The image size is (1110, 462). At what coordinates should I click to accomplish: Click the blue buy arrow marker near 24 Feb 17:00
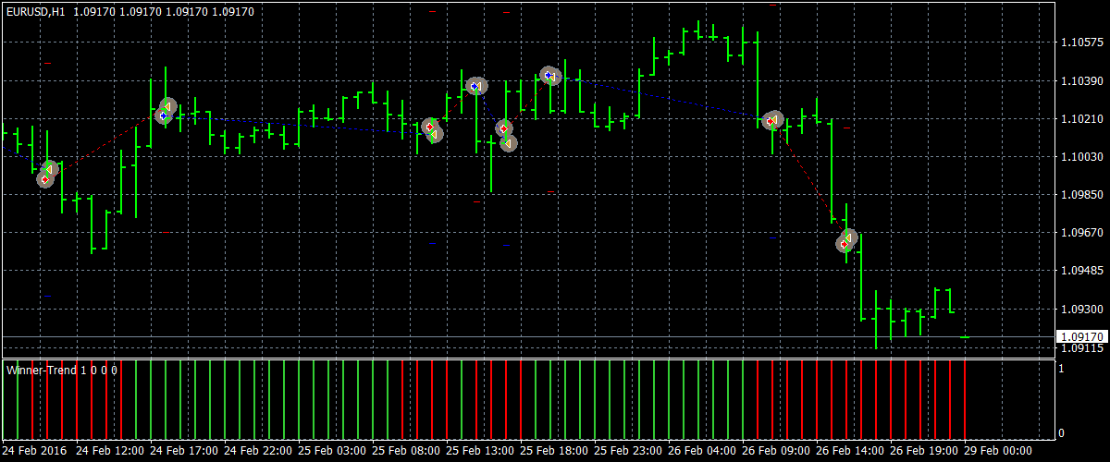(x=163, y=115)
